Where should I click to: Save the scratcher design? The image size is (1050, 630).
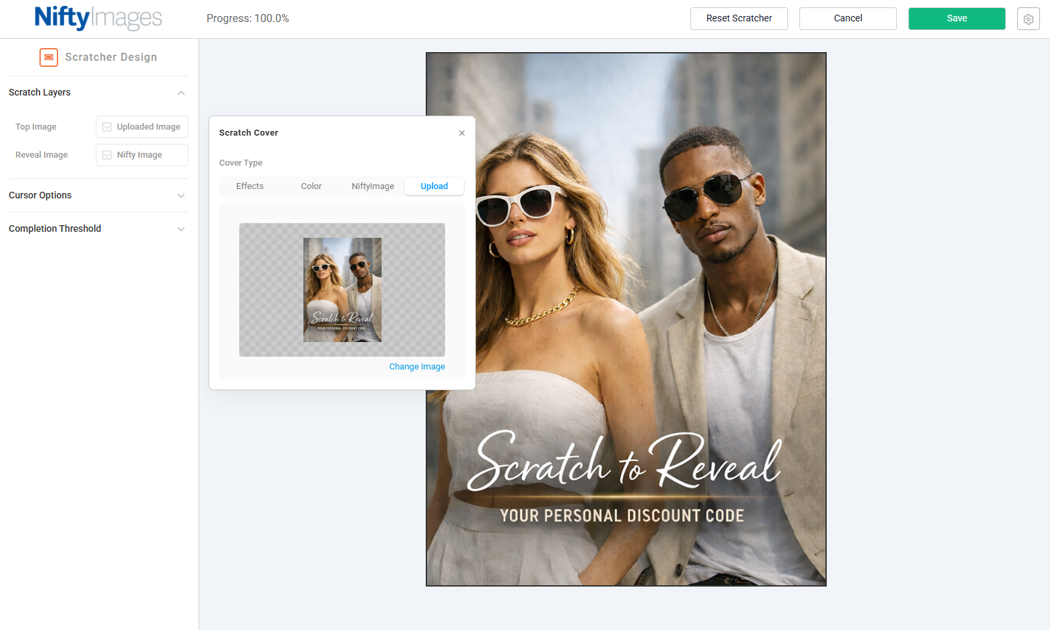956,19
